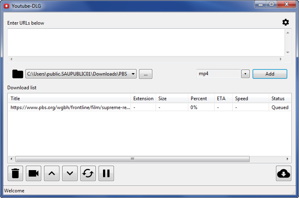Click URL box scroll left arrow
Screen dimensions: 299x198
[x=11, y=59]
